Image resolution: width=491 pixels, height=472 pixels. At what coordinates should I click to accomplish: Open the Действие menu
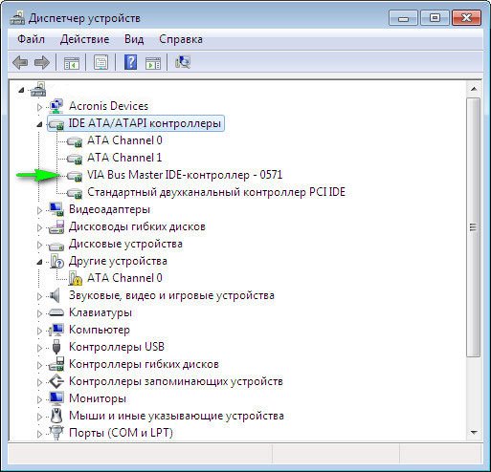(x=84, y=39)
